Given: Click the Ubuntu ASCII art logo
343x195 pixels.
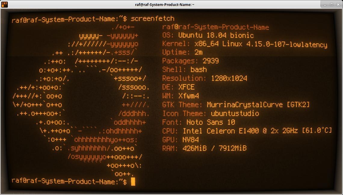Looking at the screenshot, I should 81,100.
